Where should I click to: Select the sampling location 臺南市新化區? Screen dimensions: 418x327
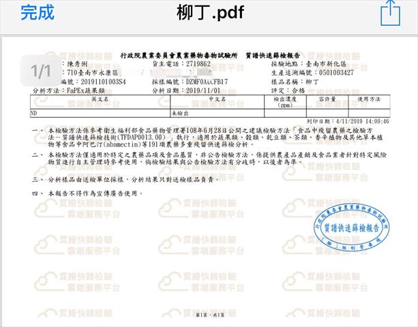325,64
